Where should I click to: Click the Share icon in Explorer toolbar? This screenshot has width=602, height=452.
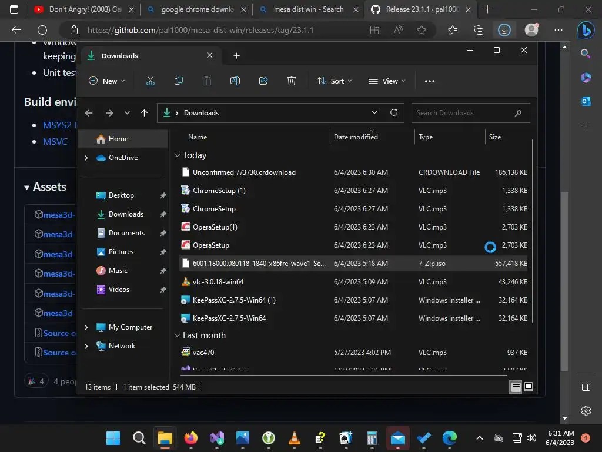click(263, 81)
